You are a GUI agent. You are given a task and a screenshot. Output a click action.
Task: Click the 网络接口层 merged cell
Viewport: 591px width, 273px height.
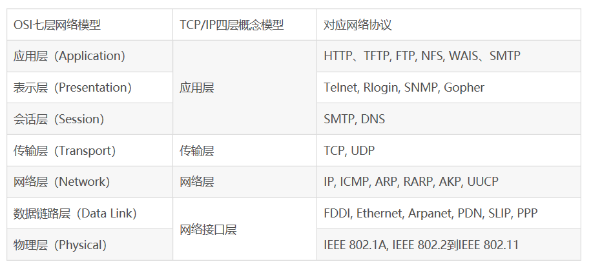click(x=245, y=229)
